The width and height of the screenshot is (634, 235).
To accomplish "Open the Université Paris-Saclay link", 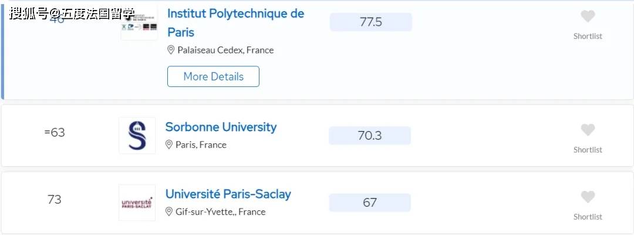I will [x=228, y=194].
